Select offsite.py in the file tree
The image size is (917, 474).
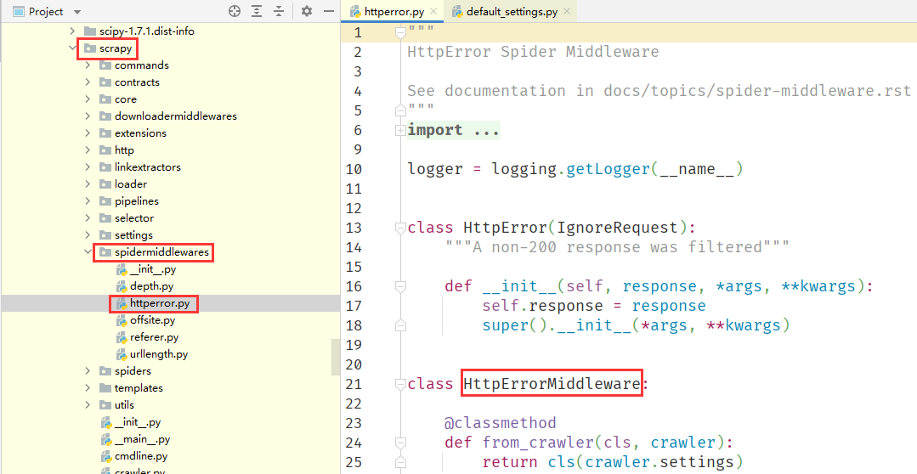(152, 320)
